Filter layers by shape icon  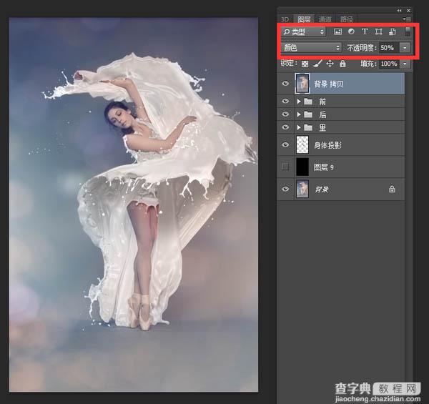coord(378,31)
